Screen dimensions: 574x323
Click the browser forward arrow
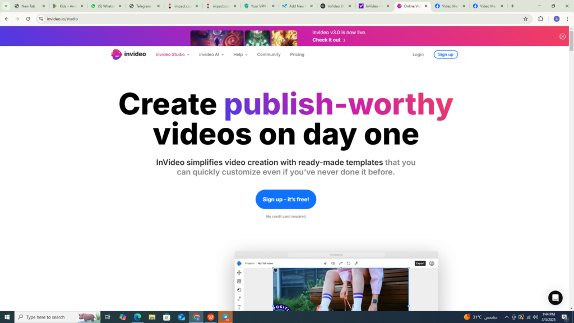(17, 19)
